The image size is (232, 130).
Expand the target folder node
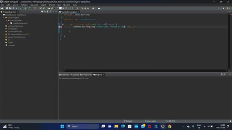[x=4, y=43]
